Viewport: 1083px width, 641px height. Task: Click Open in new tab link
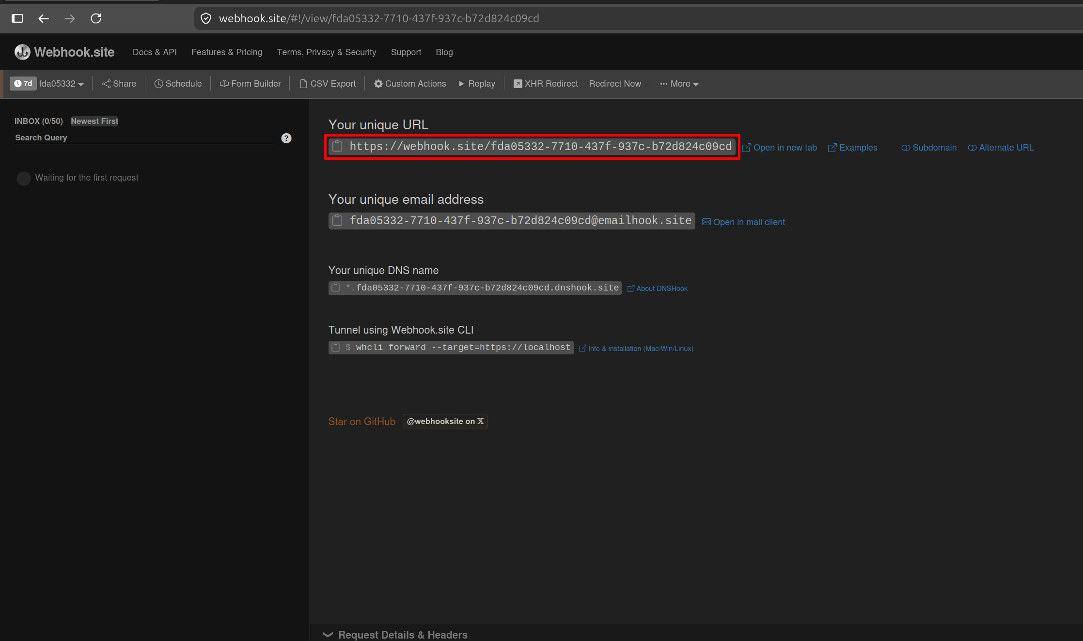pyautogui.click(x=780, y=148)
